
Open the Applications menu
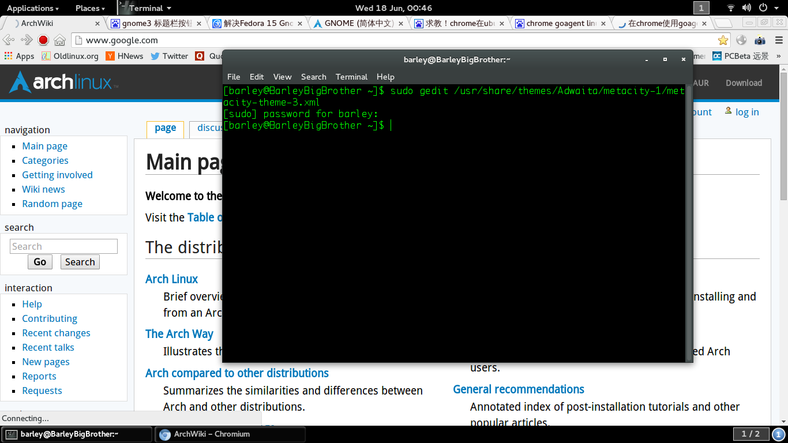pyautogui.click(x=32, y=7)
